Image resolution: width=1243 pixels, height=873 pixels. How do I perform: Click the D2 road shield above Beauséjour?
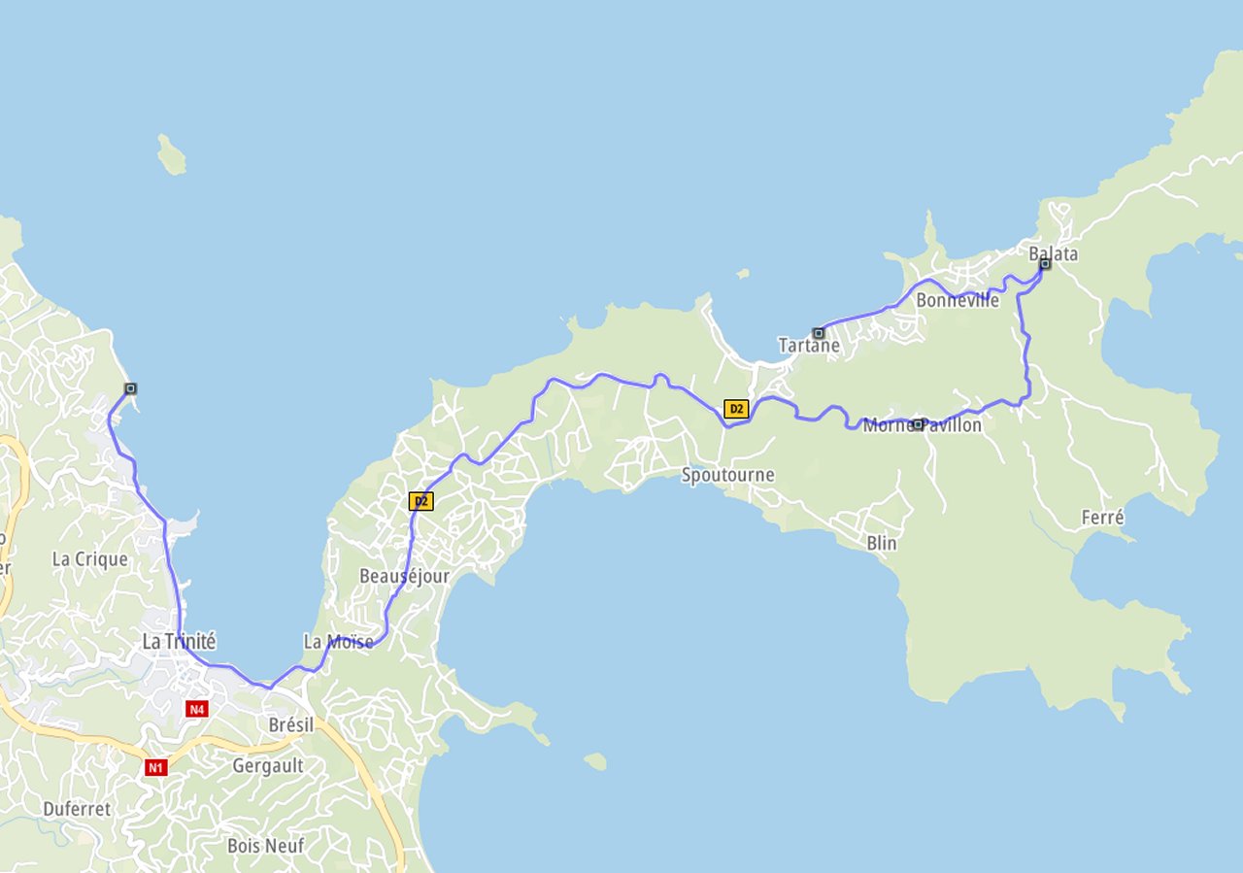420,501
